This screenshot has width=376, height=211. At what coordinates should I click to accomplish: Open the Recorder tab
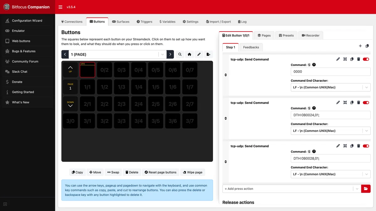310,35
